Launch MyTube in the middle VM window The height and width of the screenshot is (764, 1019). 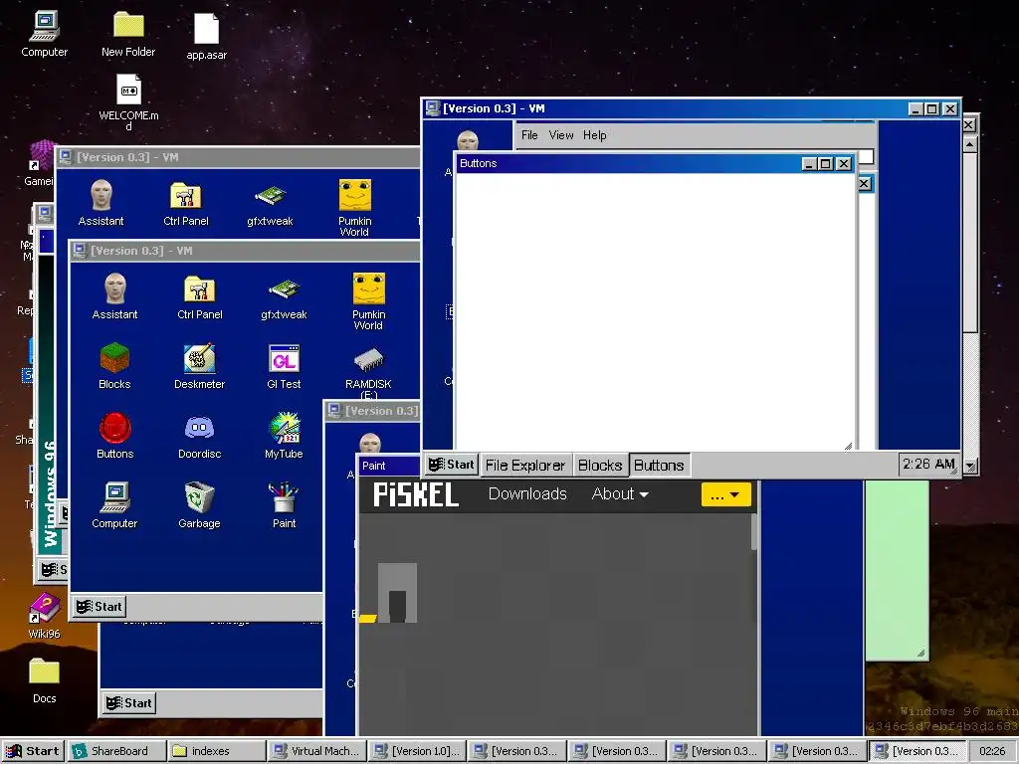click(284, 436)
